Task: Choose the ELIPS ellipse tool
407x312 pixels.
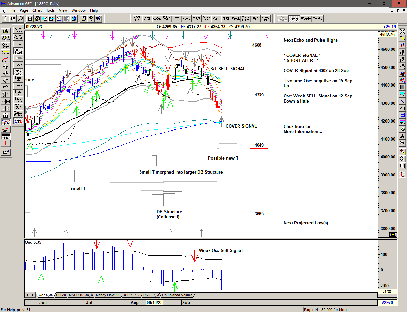Action: point(402,94)
